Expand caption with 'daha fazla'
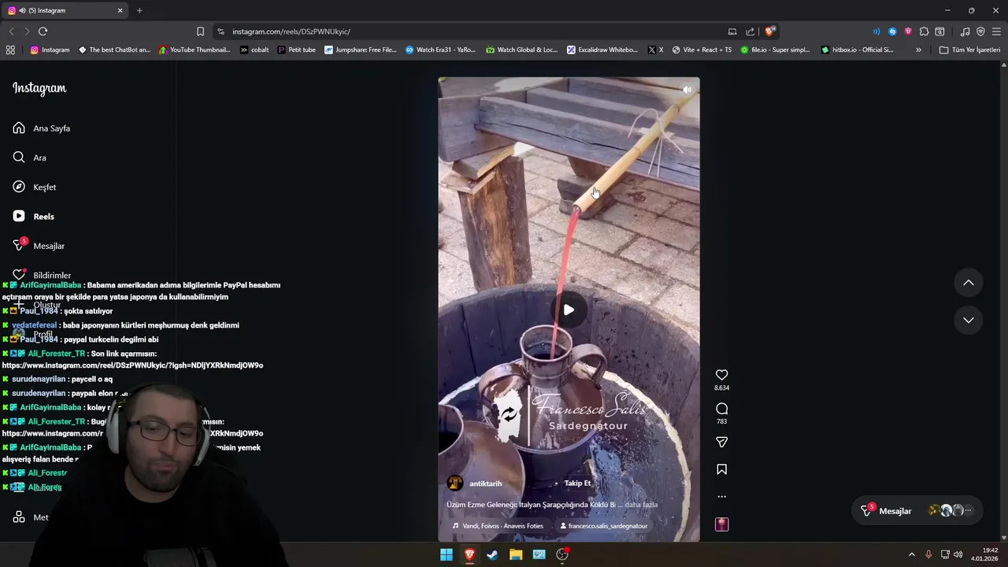The image size is (1008, 567). click(x=641, y=505)
